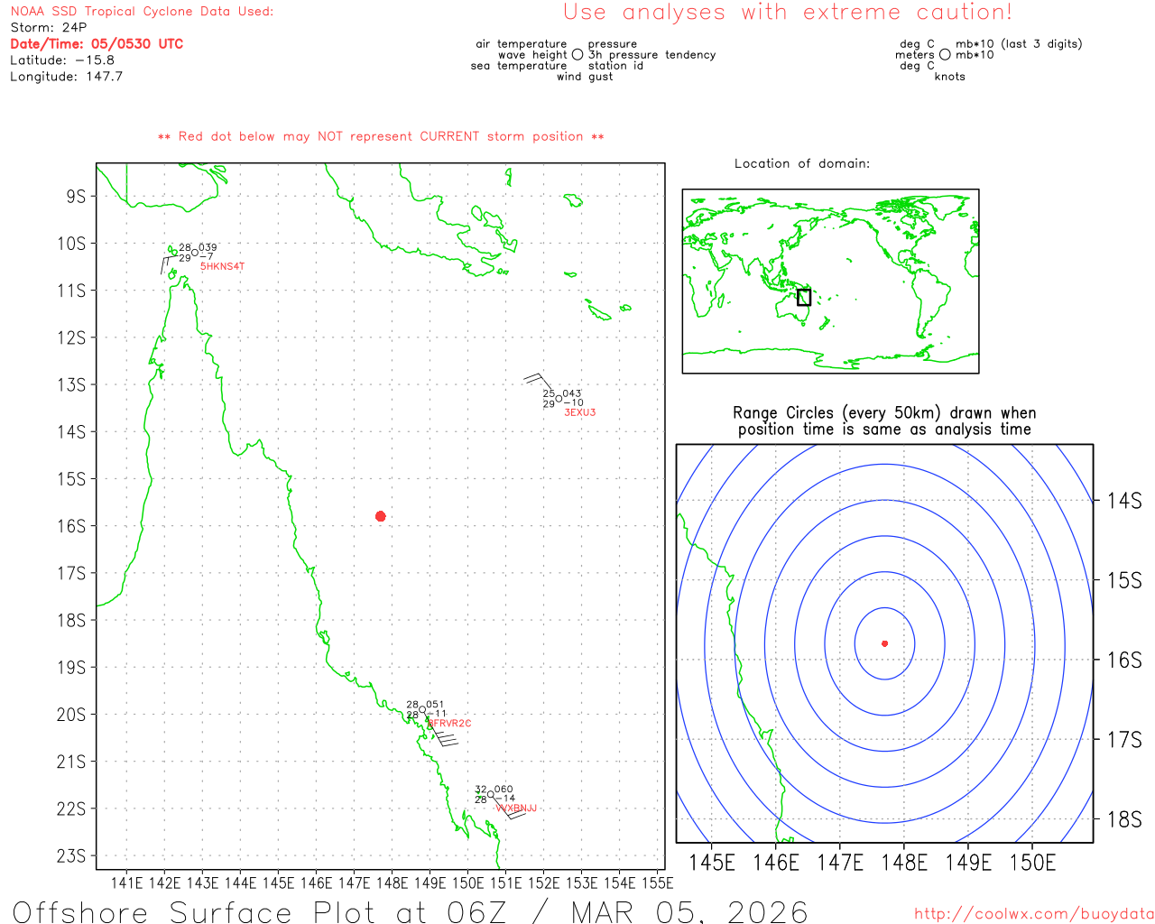Click the 'Storm: 24P' text
The image size is (1155, 924).
49,28
